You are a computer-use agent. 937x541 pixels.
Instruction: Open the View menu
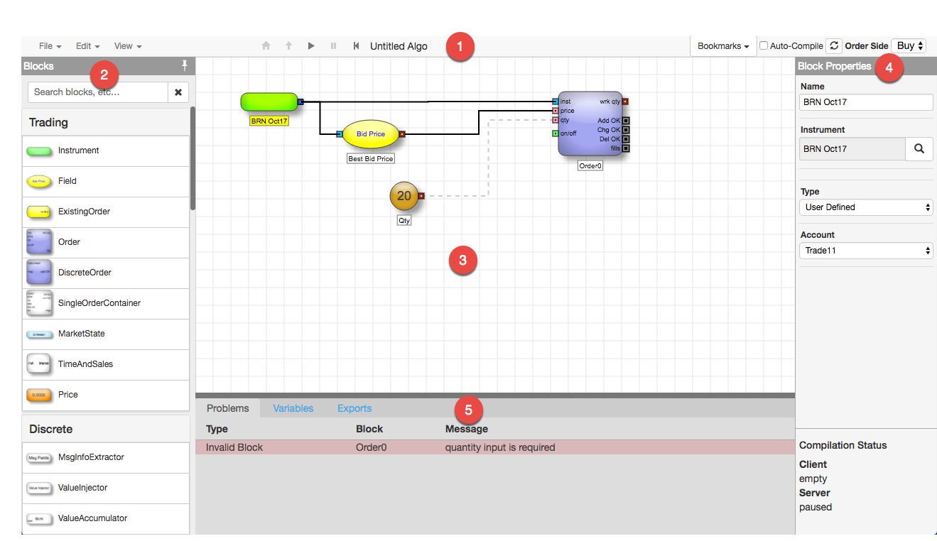point(128,46)
